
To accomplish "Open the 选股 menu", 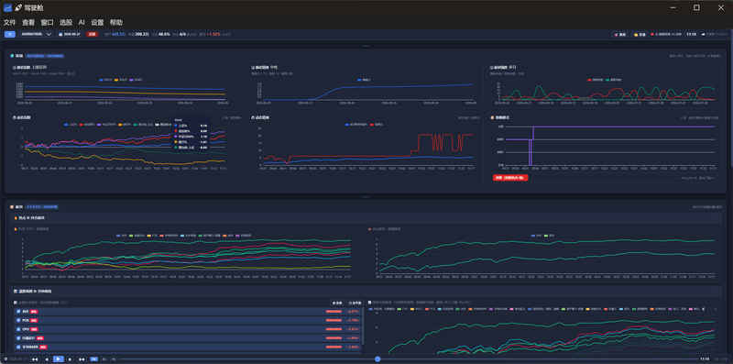I will 66,22.
